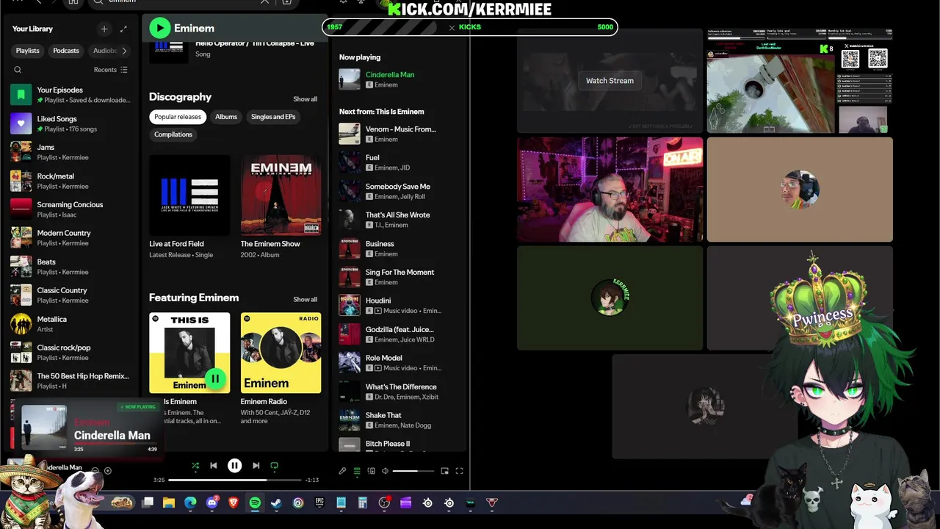Expand Your Library with the arrows icon
The image size is (940, 529).
tap(123, 29)
